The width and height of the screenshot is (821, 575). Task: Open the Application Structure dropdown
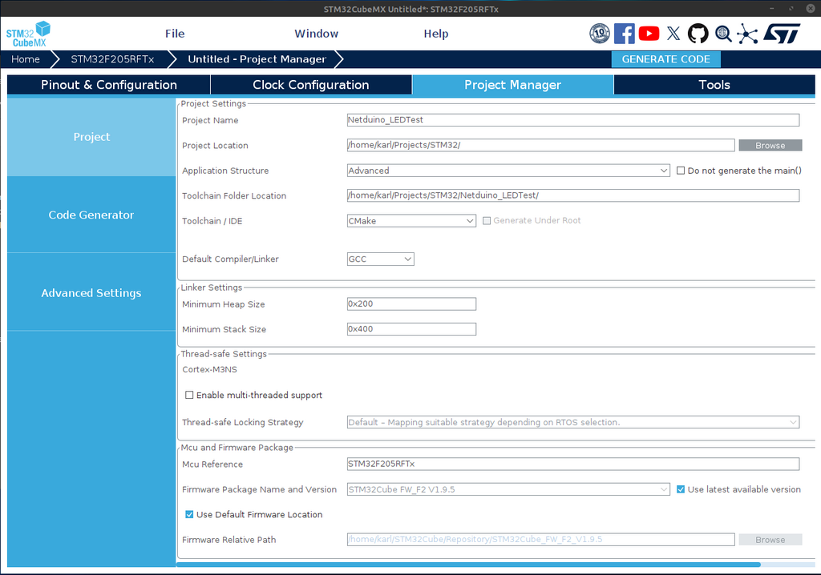[x=508, y=171]
